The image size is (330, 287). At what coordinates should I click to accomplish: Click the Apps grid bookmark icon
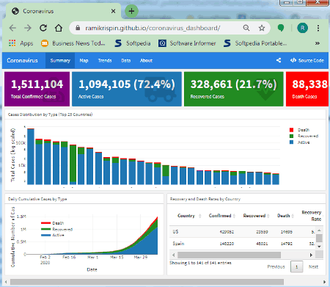coord(12,43)
